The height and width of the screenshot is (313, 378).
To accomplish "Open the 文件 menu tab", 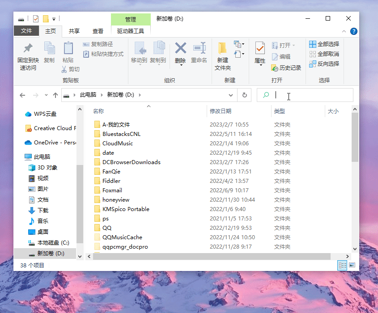I will click(26, 31).
